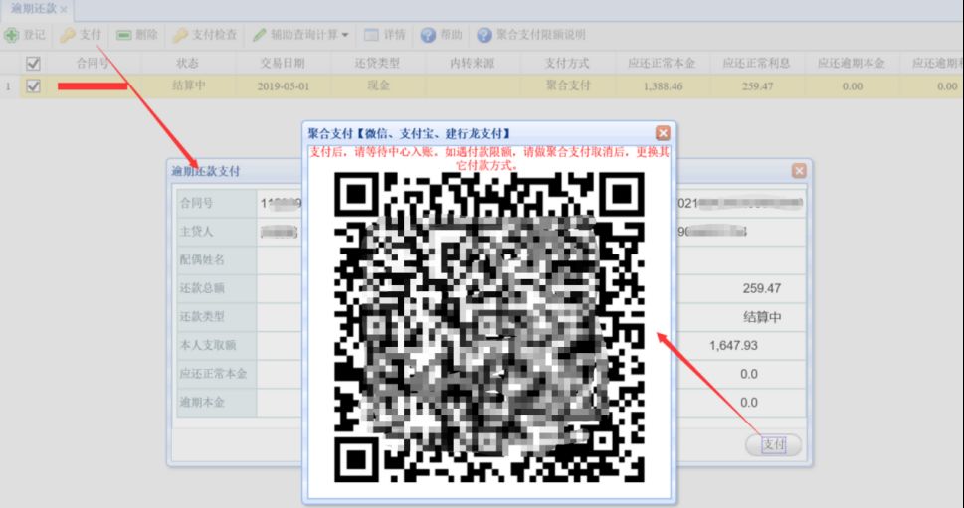Sort by the 应还逾期本金 column header
The image size is (964, 508).
851,64
